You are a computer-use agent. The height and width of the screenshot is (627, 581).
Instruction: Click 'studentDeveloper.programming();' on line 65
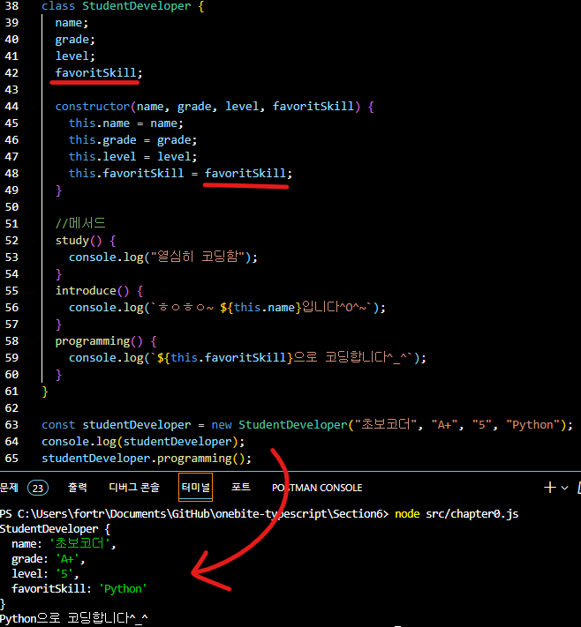(x=147, y=459)
